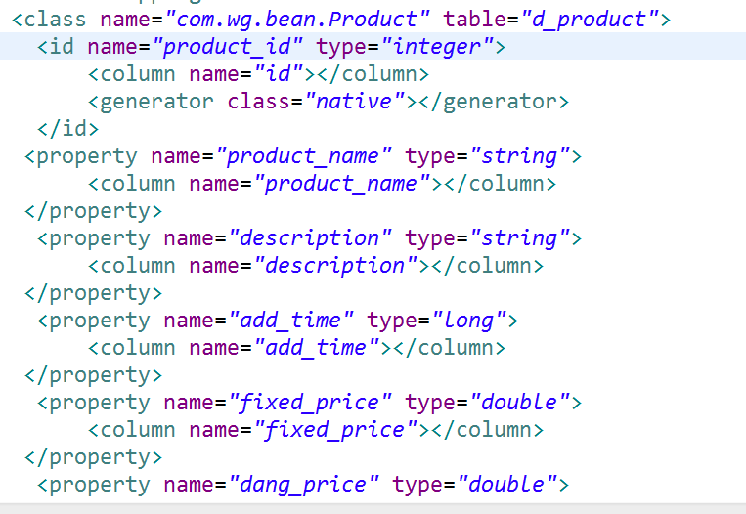746x514 pixels.
Task: Click </property> tag after product_name column
Action: (x=94, y=211)
